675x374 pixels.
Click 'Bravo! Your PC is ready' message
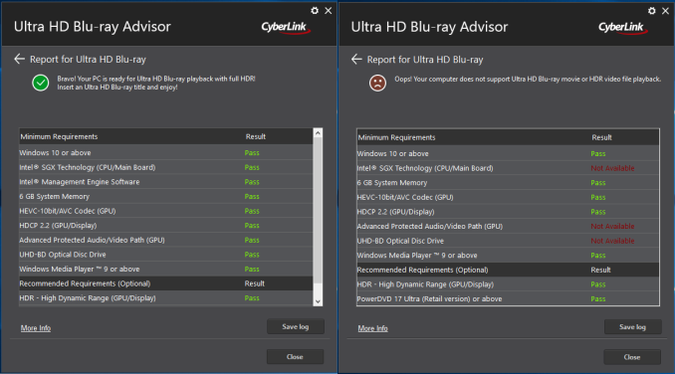pos(156,83)
